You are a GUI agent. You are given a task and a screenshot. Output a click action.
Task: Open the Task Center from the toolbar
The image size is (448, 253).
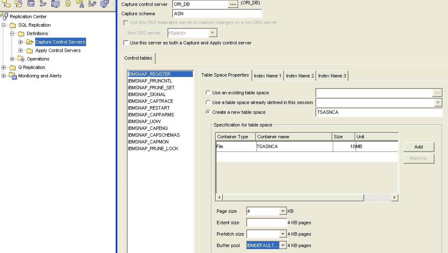(44, 4)
